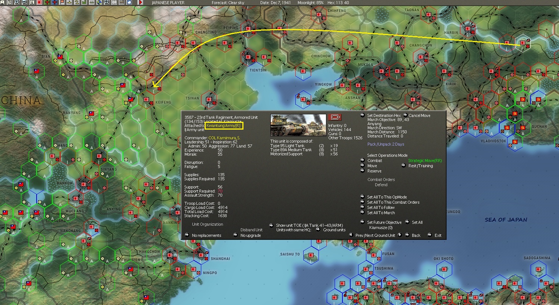Click the Date: Dec 7, 1941 text

[x=276, y=3]
